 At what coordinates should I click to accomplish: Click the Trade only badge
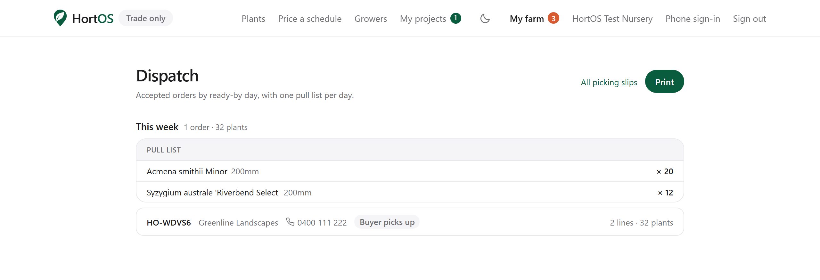[x=145, y=18]
